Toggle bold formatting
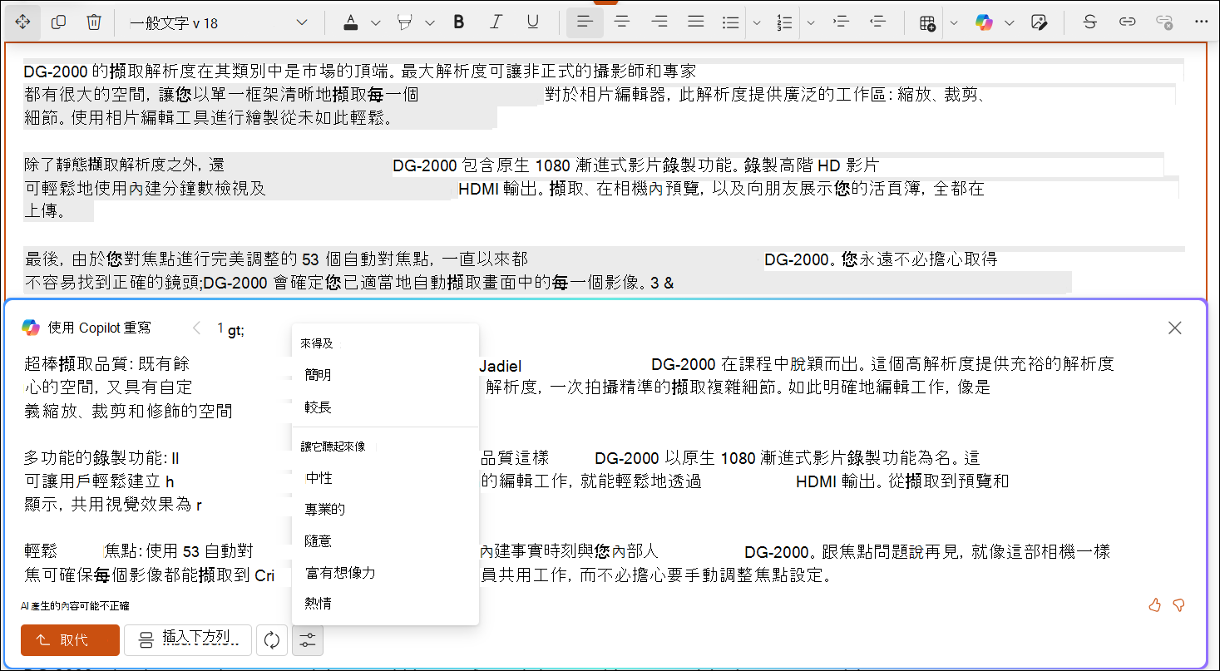This screenshot has width=1220, height=671. pyautogui.click(x=458, y=22)
